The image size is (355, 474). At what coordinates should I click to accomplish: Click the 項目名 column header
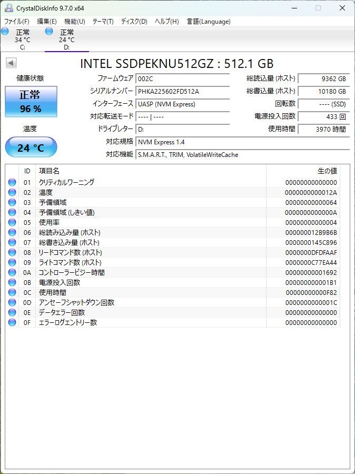(151, 171)
